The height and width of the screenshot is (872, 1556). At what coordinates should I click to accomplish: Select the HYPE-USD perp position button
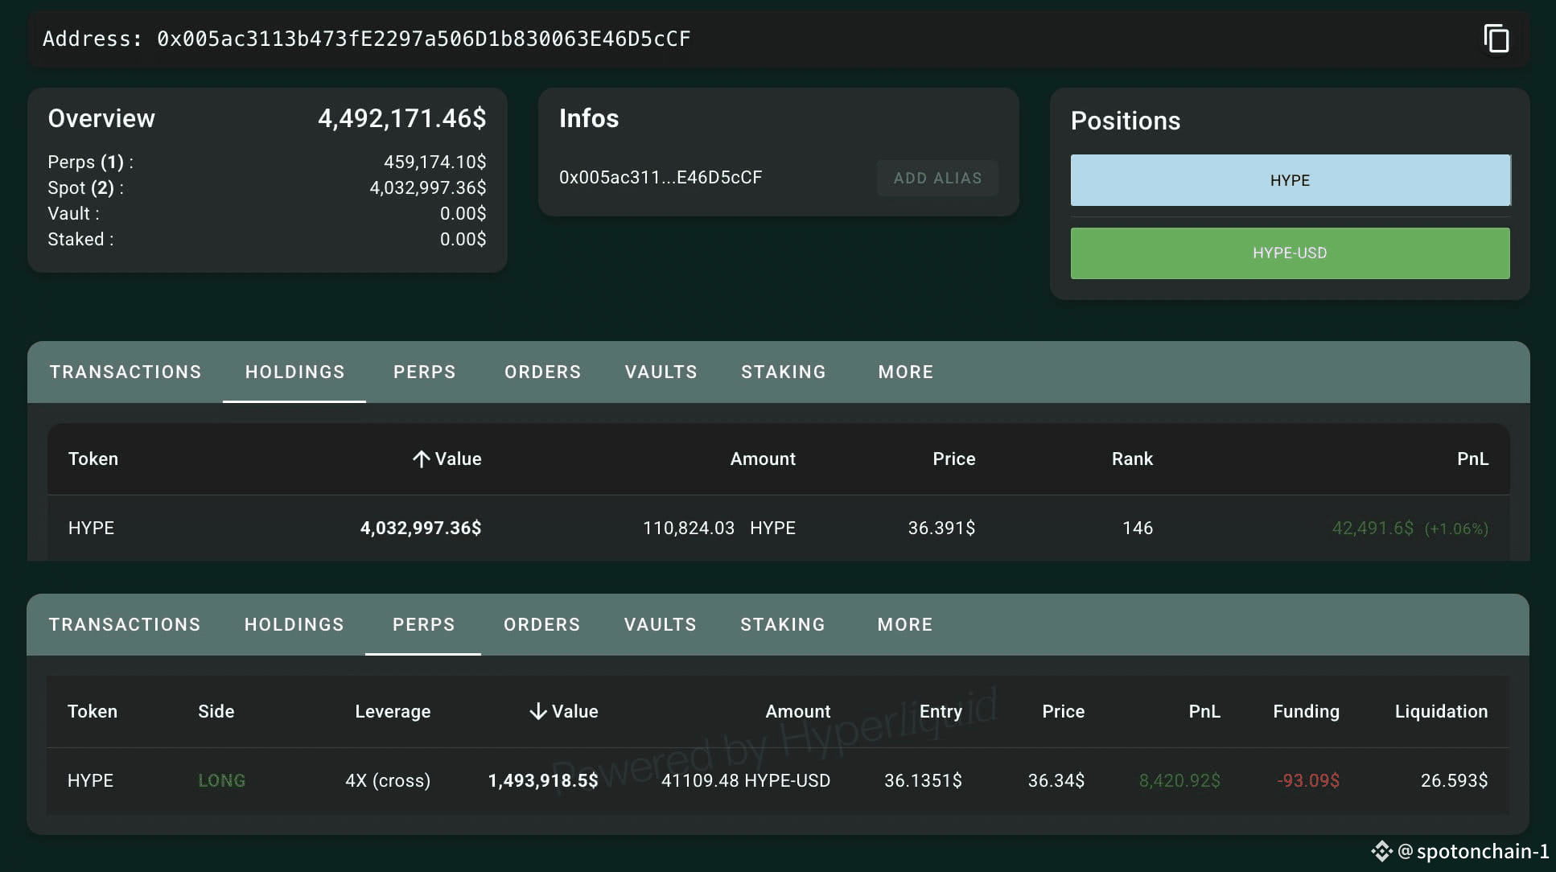pyautogui.click(x=1290, y=253)
